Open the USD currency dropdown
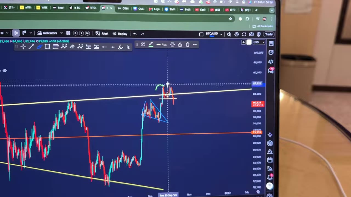Screen dimensions: 351x197 point(259,42)
